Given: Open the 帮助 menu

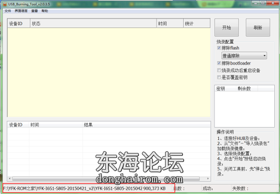Looking at the screenshot, I should pos(45,11).
